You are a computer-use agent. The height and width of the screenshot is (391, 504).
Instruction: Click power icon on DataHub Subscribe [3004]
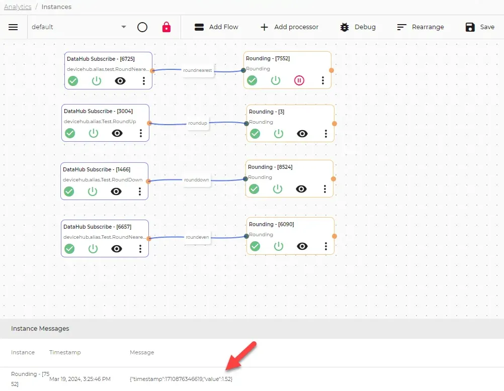tap(94, 133)
